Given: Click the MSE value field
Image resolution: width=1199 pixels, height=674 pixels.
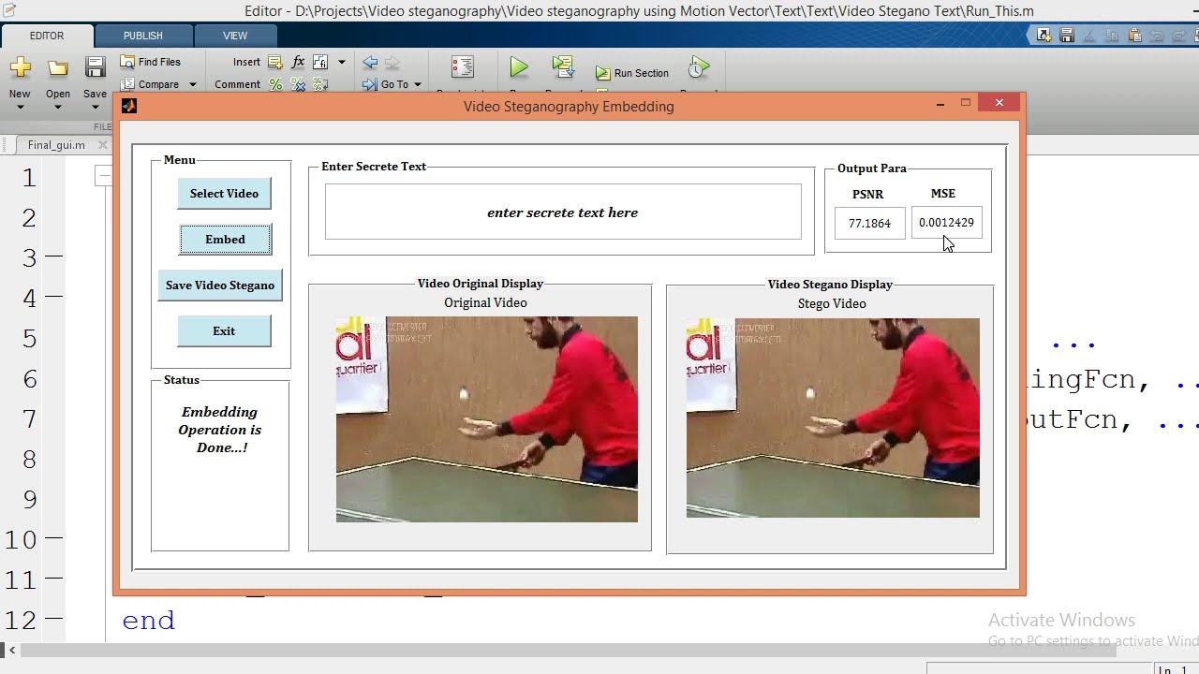Looking at the screenshot, I should pos(946,223).
